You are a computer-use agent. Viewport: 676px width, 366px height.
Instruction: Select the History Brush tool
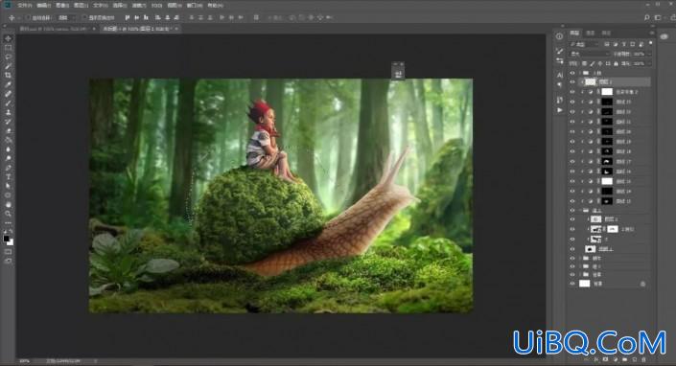tap(9, 122)
